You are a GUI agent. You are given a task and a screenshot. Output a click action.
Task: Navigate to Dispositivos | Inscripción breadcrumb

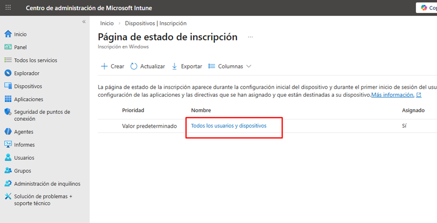tap(155, 23)
